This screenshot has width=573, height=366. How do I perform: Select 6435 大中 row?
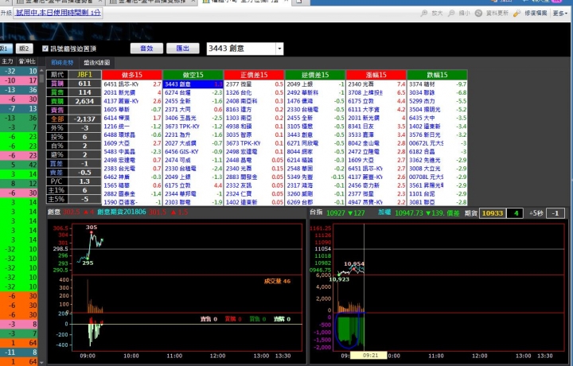tap(437, 118)
